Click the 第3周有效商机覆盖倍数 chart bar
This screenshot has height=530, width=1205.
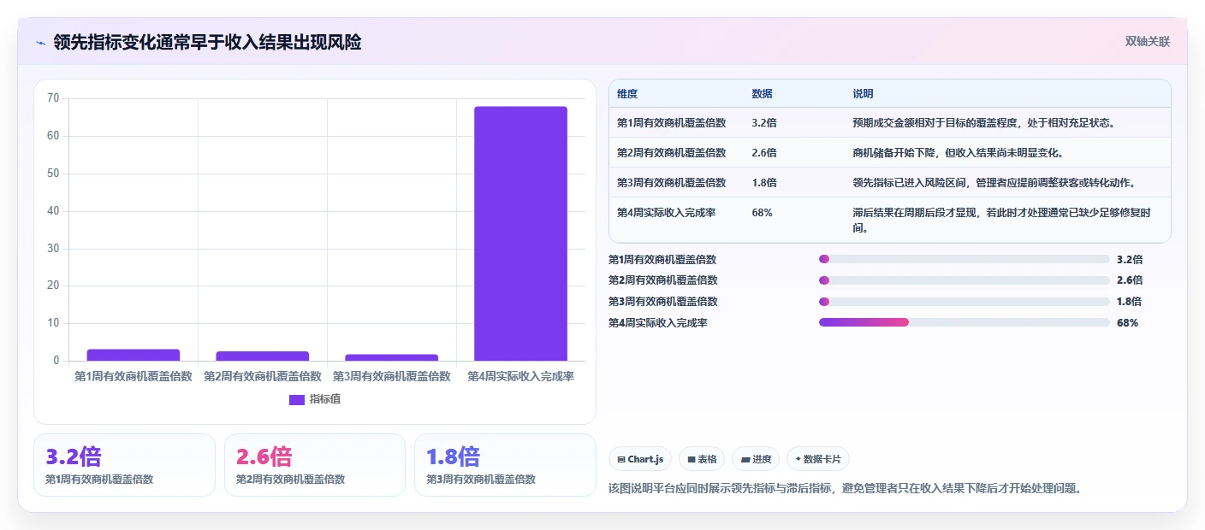tap(392, 357)
